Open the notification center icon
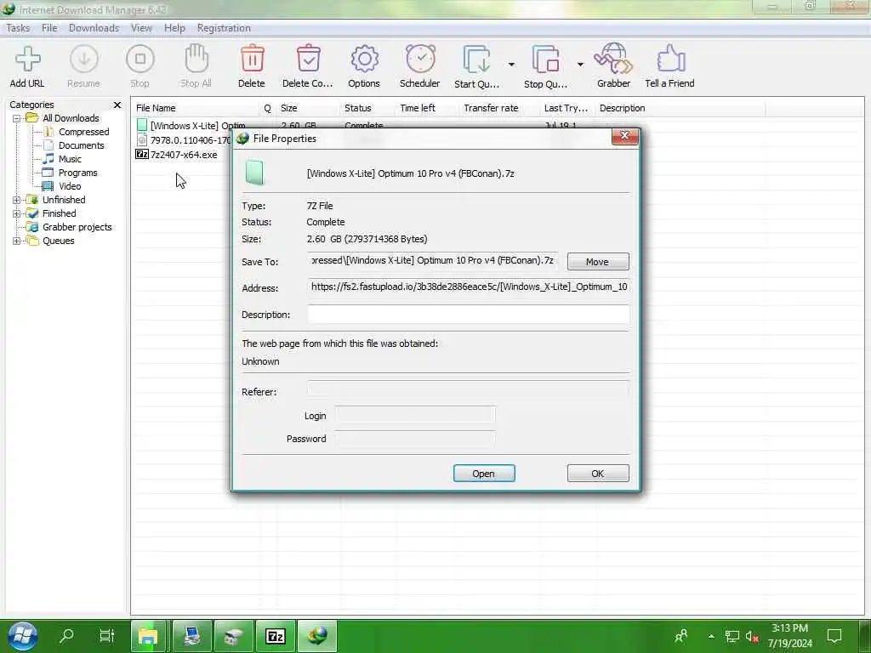This screenshot has height=653, width=871. pos(834,636)
